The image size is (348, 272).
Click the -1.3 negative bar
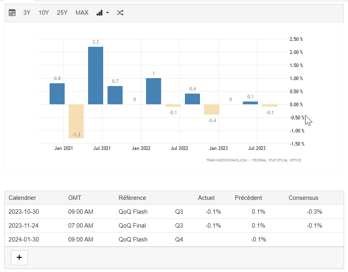[76, 121]
